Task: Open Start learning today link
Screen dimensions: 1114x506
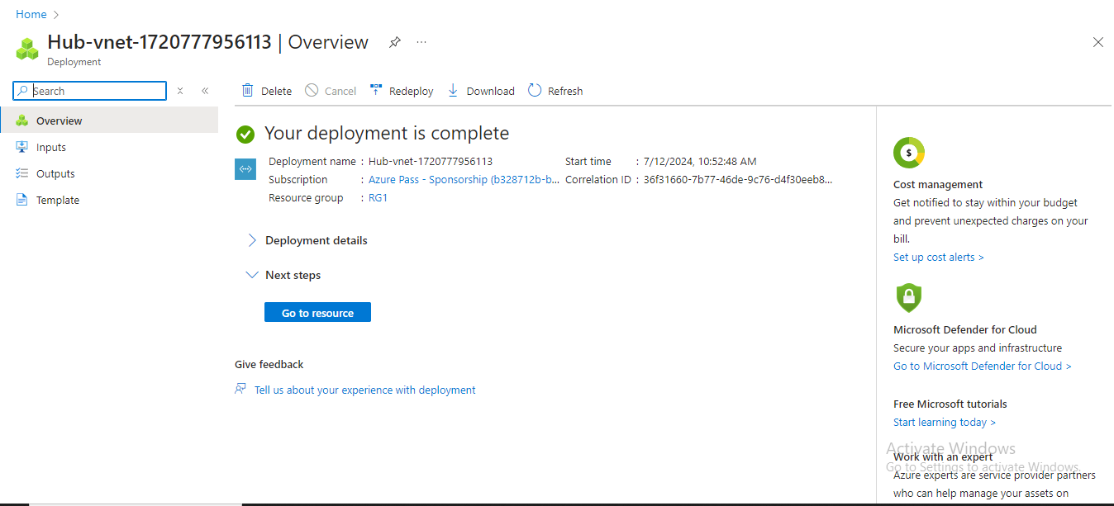Action: tap(944, 422)
